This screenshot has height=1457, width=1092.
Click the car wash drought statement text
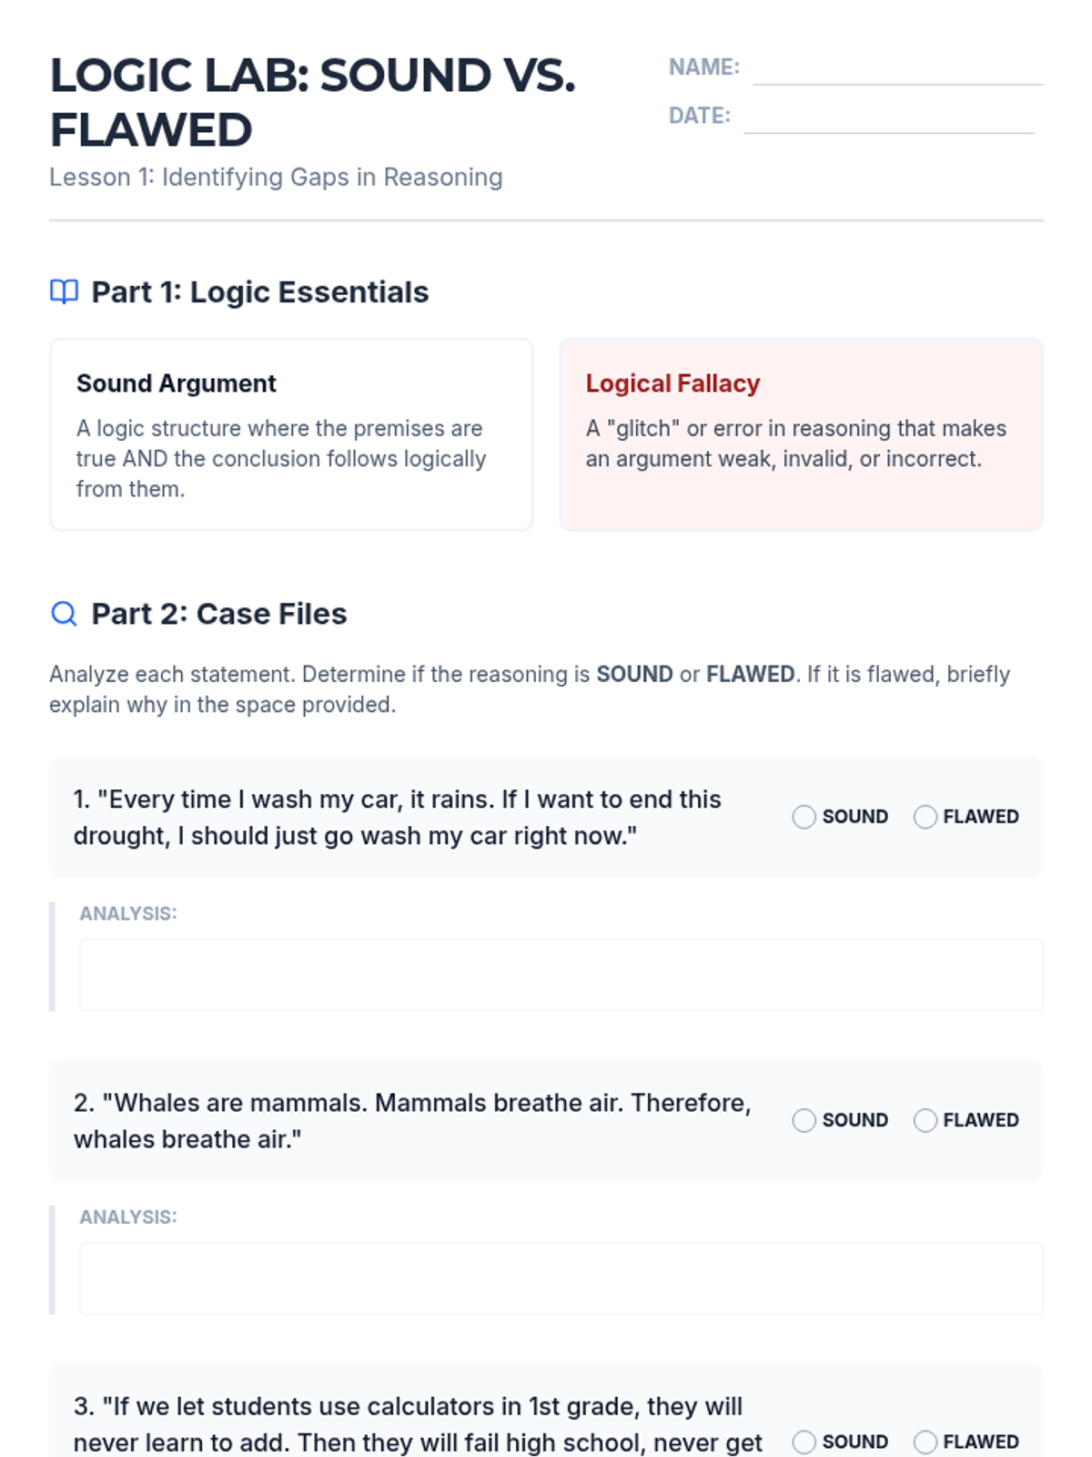pyautogui.click(x=398, y=817)
